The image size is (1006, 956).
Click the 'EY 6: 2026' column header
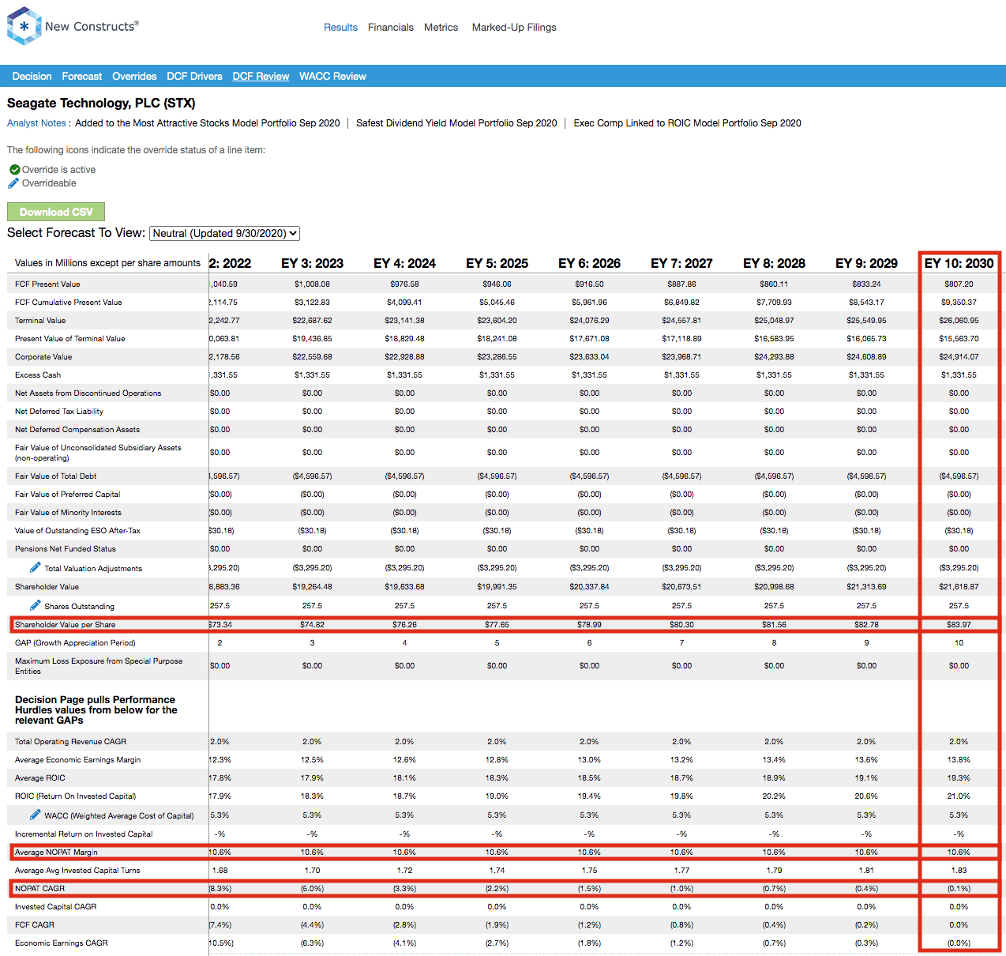[589, 263]
